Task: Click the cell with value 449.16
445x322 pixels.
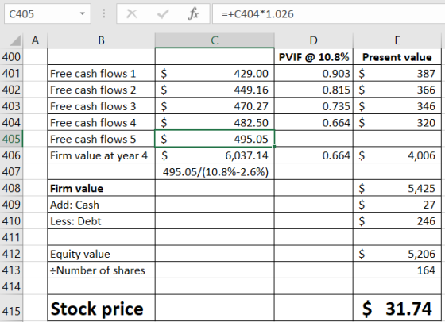Action: point(215,90)
